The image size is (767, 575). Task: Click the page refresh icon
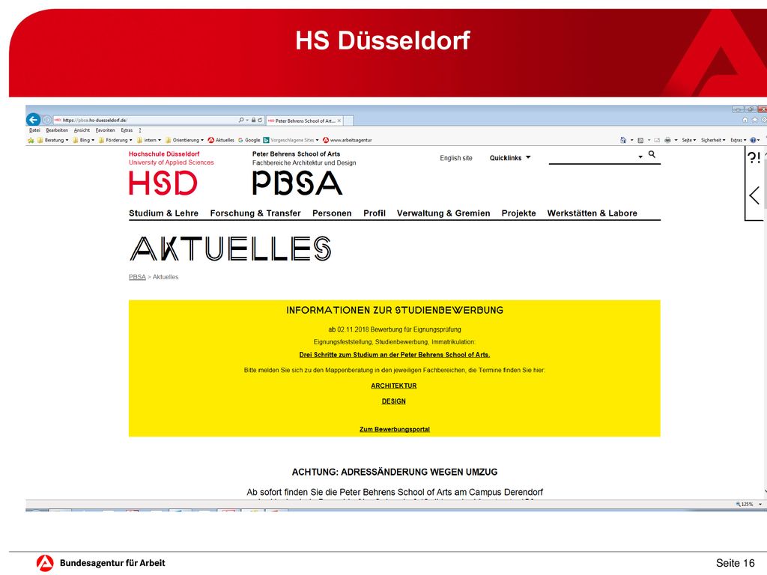click(x=260, y=120)
